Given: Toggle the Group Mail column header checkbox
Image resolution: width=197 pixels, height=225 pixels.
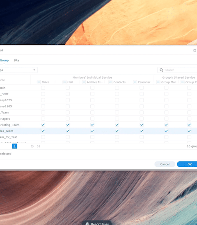Looking at the screenshot, I should (158, 82).
